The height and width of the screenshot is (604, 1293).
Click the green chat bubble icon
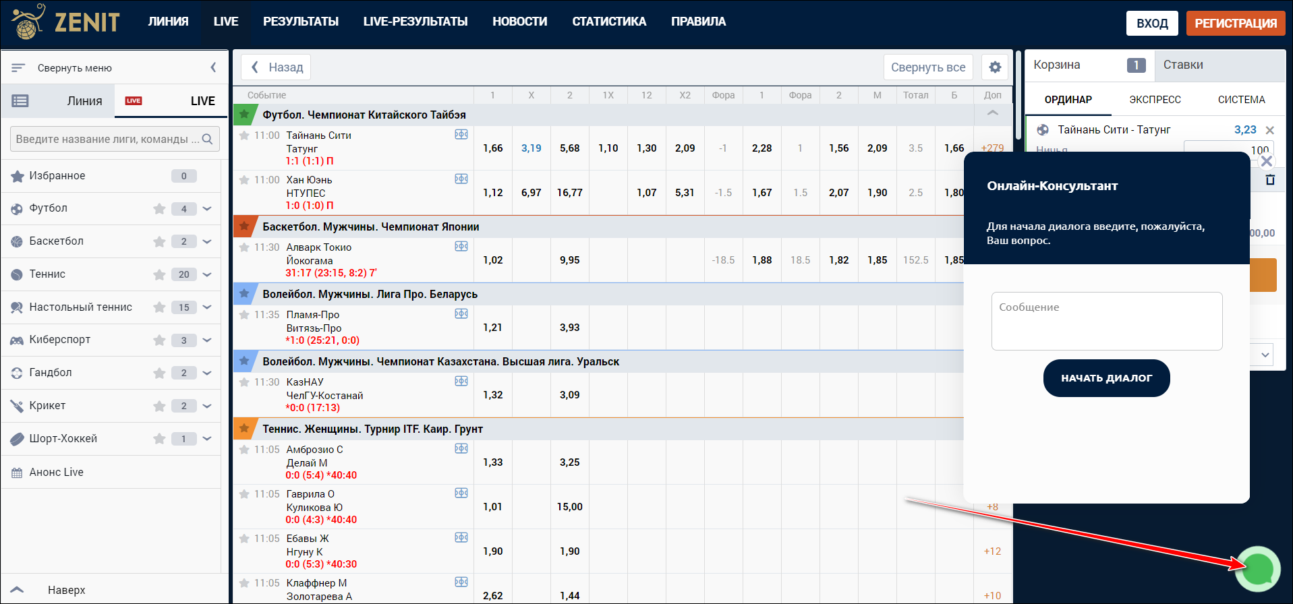tap(1258, 568)
